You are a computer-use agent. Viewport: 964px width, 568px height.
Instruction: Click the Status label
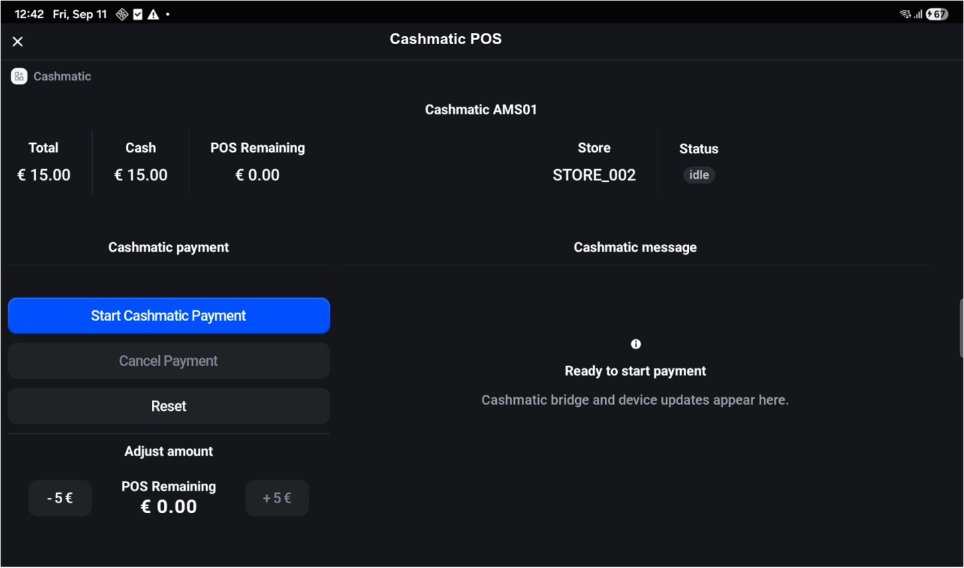699,149
